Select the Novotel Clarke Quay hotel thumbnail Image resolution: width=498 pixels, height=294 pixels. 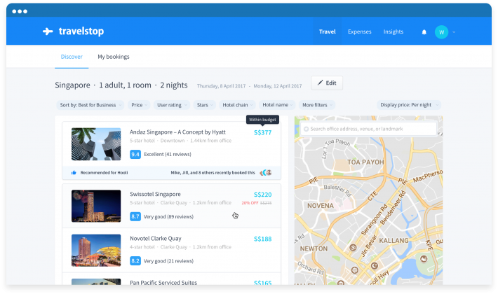pos(96,250)
